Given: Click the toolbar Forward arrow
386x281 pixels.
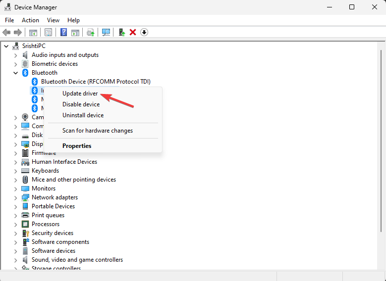Looking at the screenshot, I should 18,32.
